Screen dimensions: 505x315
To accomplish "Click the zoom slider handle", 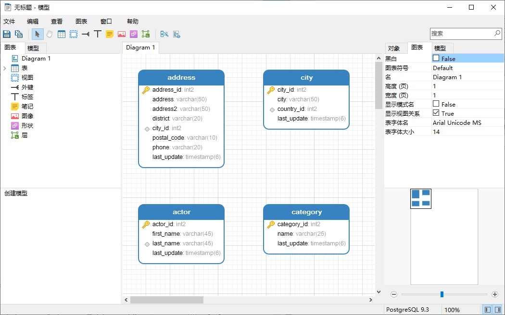I will click(x=442, y=294).
